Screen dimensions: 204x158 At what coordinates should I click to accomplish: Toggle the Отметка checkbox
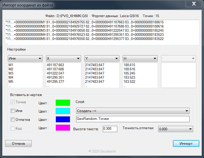coord(13,120)
